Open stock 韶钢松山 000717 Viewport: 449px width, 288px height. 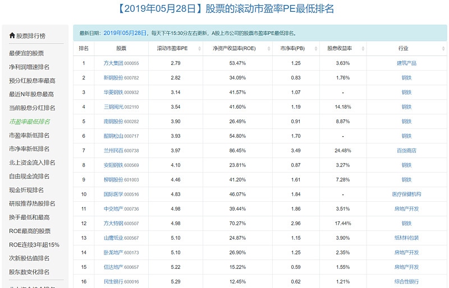click(x=121, y=136)
